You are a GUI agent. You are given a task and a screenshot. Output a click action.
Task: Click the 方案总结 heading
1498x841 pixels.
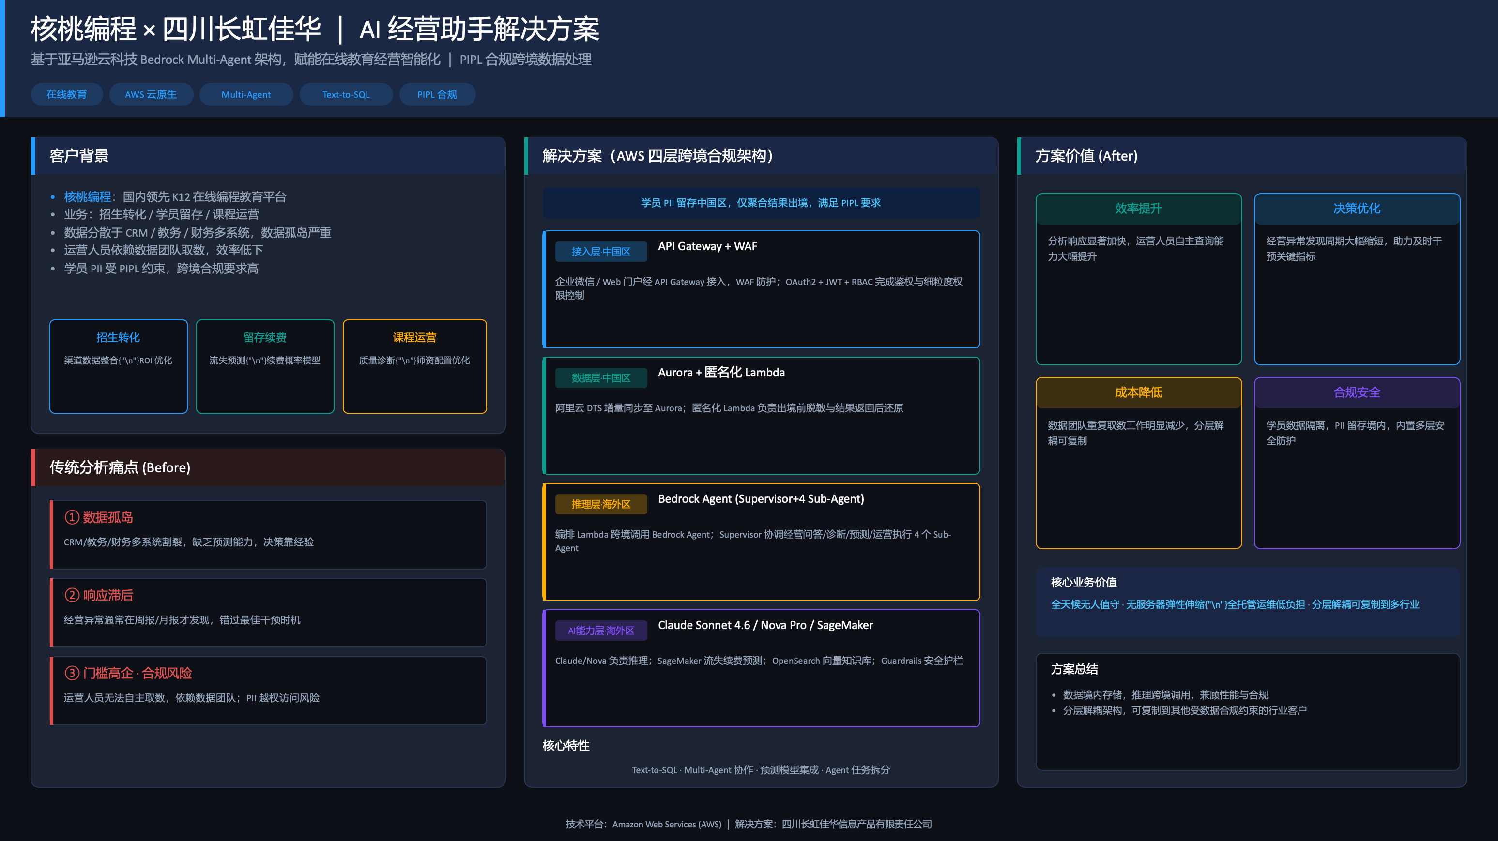coord(1075,669)
